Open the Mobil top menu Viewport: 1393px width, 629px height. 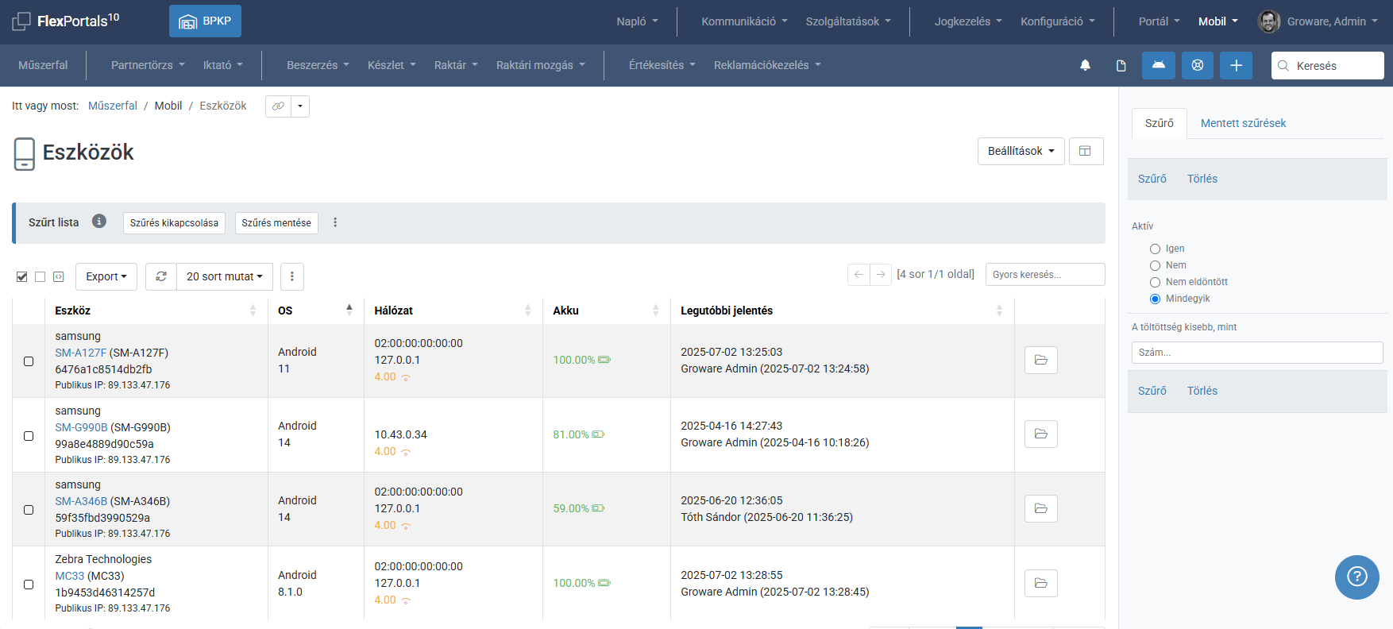(1217, 21)
